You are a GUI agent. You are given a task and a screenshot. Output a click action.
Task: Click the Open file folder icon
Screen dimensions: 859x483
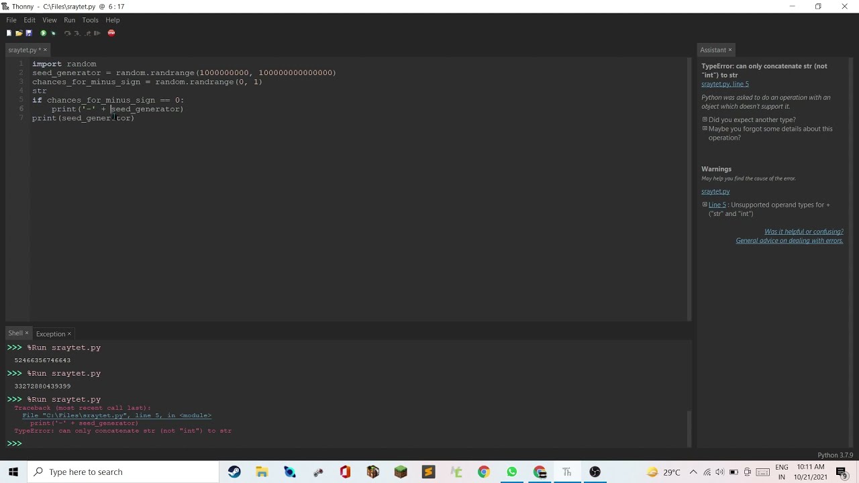point(19,33)
